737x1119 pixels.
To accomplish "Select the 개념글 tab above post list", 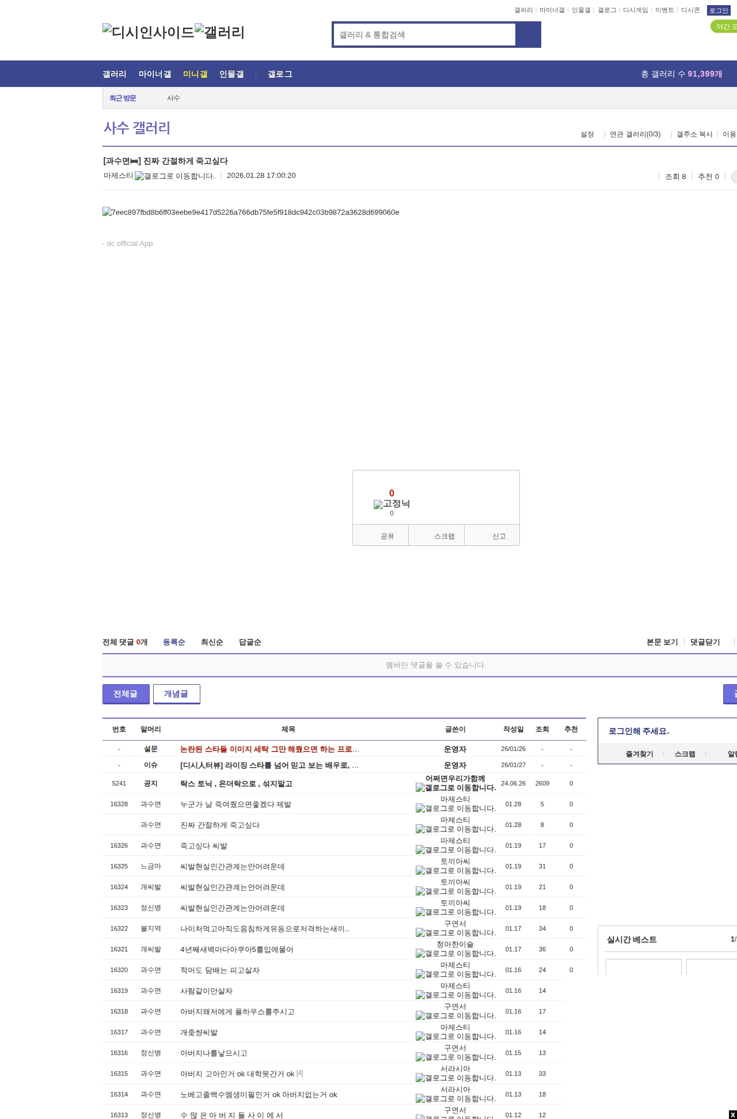I will (x=176, y=694).
